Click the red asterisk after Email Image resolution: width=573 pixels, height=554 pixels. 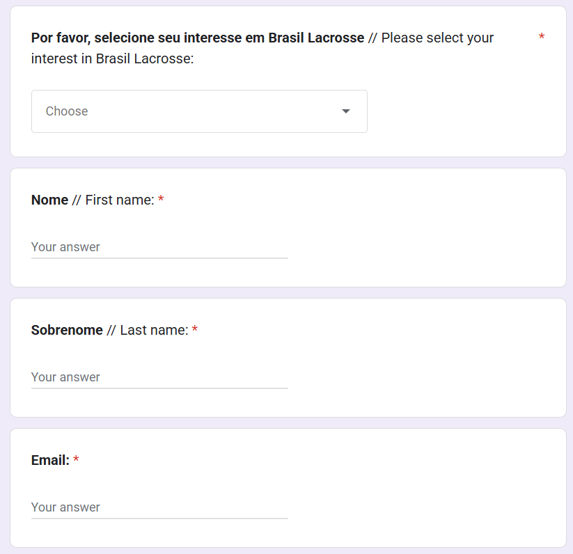(76, 460)
